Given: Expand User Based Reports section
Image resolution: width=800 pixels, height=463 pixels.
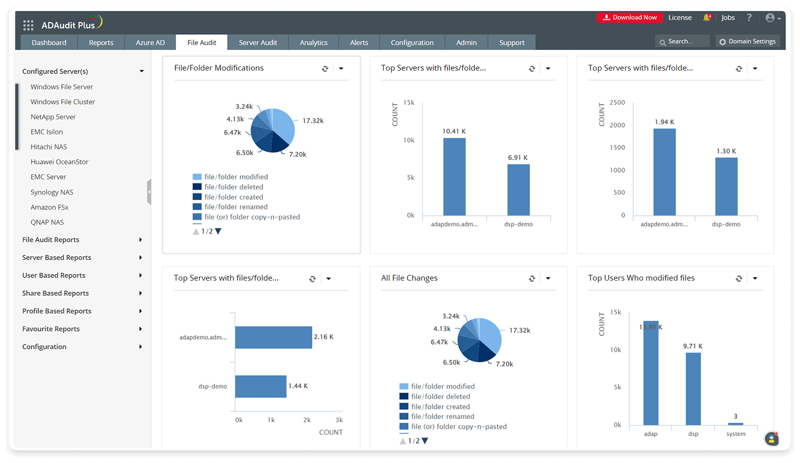Looking at the screenshot, I should pos(141,276).
